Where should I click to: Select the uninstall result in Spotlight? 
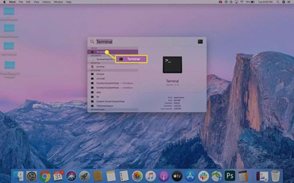pos(113,79)
